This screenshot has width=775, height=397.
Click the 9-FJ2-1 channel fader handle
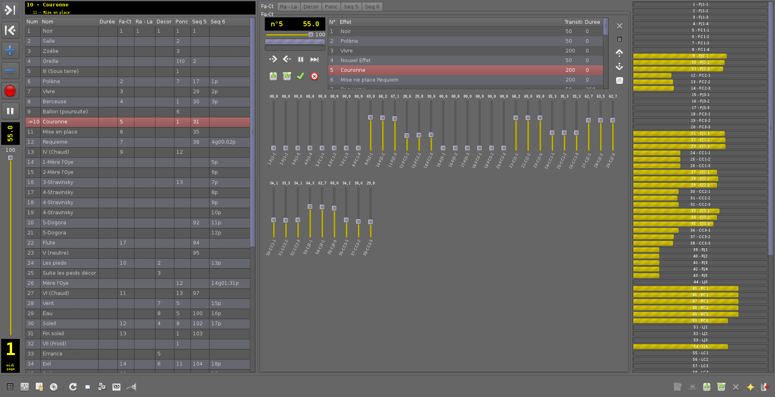point(371,118)
